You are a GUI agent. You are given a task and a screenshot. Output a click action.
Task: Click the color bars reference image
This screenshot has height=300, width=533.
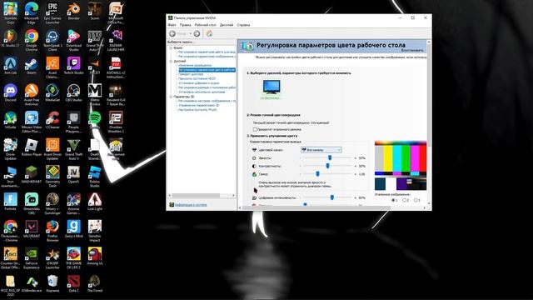(401, 165)
